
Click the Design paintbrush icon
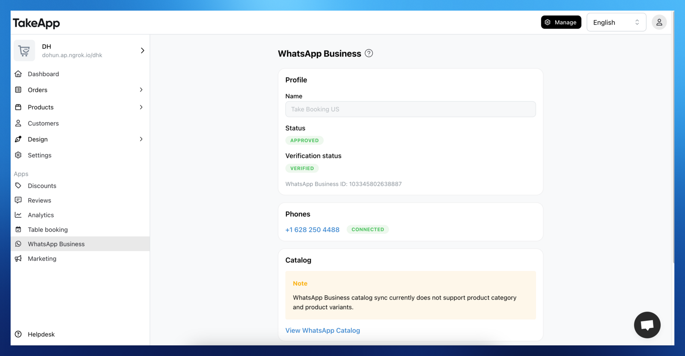tap(18, 139)
